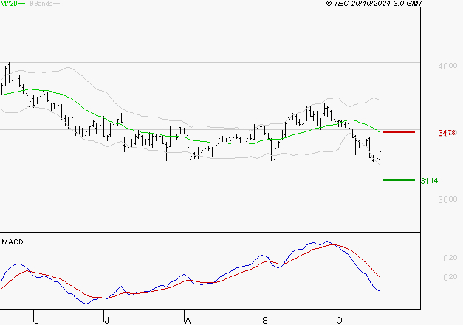Click the green support level line
463x325 pixels.
[399, 180]
